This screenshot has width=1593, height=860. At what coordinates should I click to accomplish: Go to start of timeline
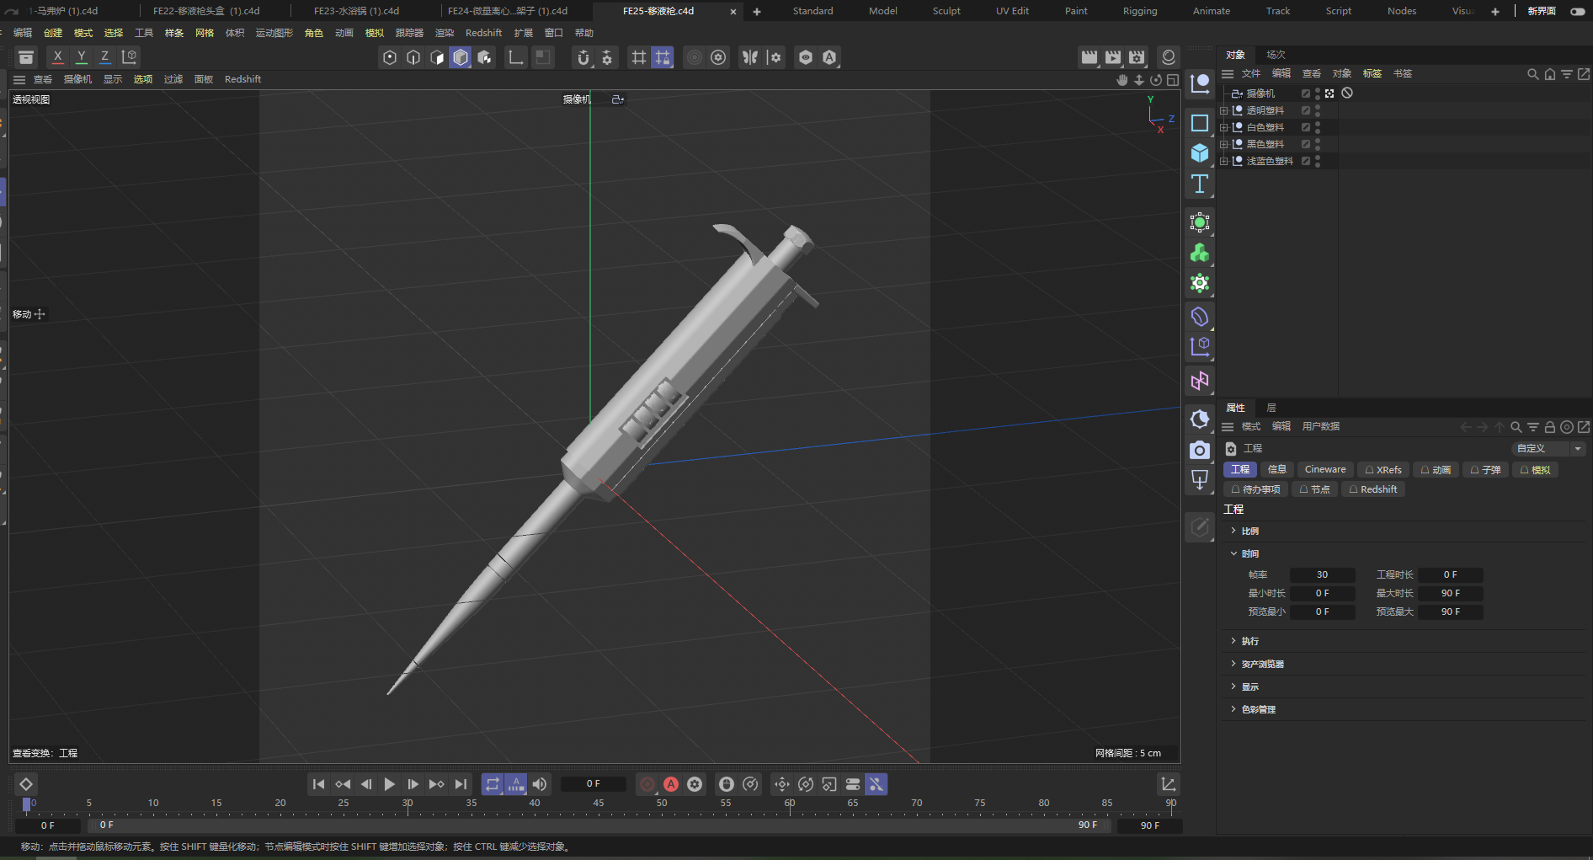[318, 784]
